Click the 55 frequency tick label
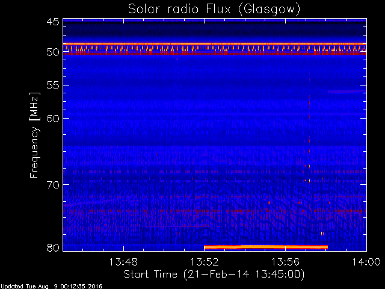The height and width of the screenshot is (289, 385). tap(53, 85)
